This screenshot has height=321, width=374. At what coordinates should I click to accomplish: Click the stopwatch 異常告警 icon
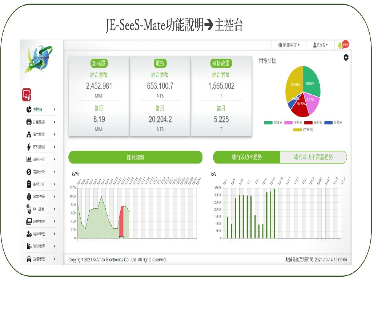click(29, 196)
